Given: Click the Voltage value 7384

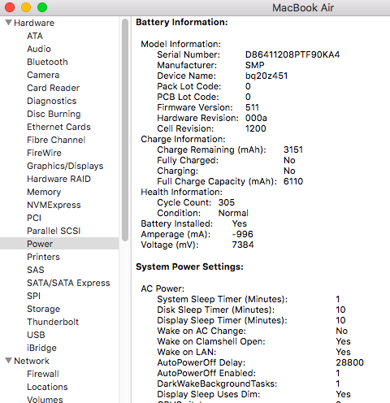Looking at the screenshot, I should coord(243,245).
